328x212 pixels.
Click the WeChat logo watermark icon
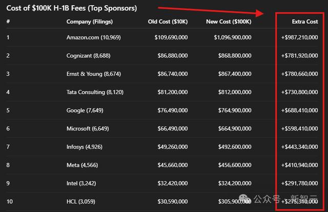(x=244, y=198)
